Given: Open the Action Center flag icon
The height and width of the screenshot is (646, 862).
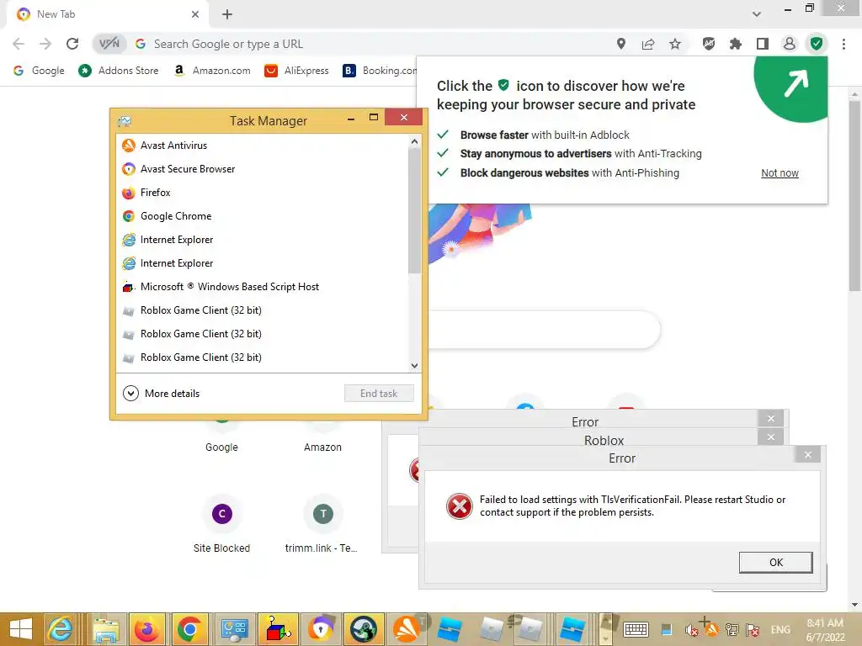Looking at the screenshot, I should pos(753,630).
